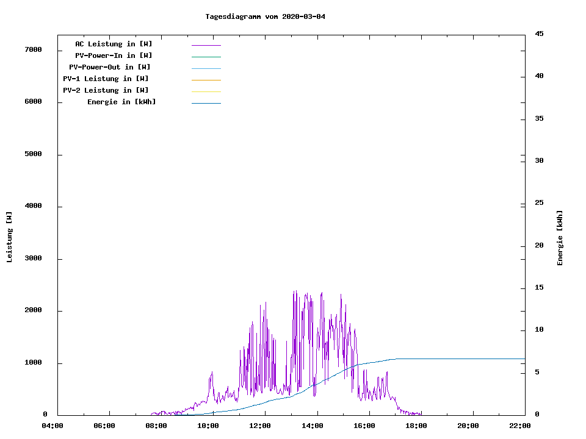Click the yellow PV-2 Leistung legend line sample
Screen dimensions: 586x439
[206, 91]
